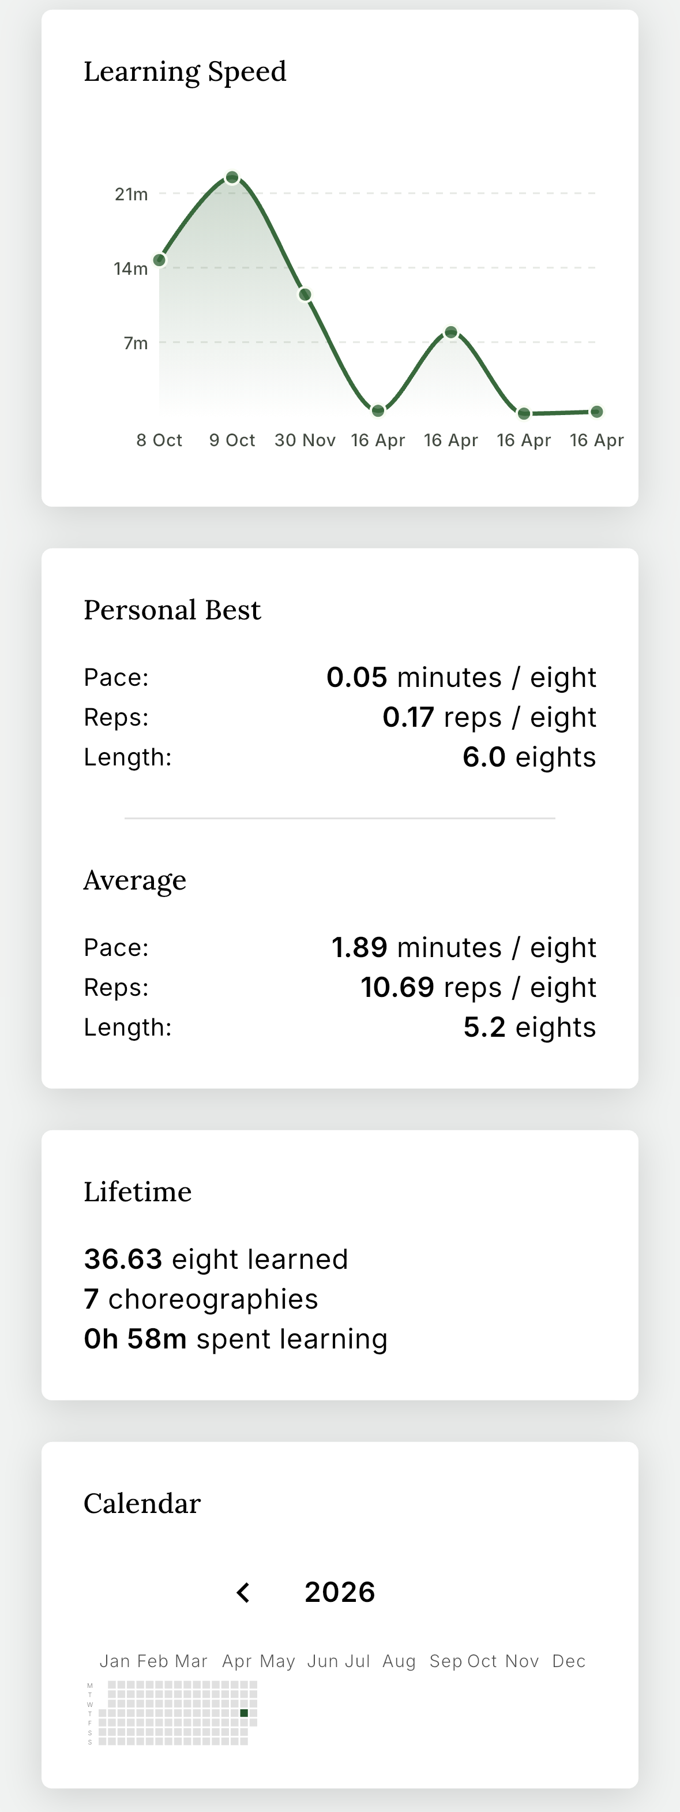This screenshot has height=1812, width=680.
Task: Click the 2026 year label
Action: [340, 1593]
